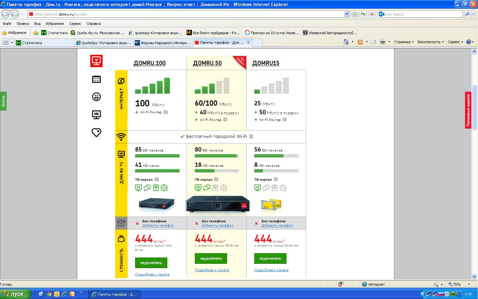Click TV-portal help icon in ДОМRU.50 column
478x299 pixels.
tap(216, 179)
